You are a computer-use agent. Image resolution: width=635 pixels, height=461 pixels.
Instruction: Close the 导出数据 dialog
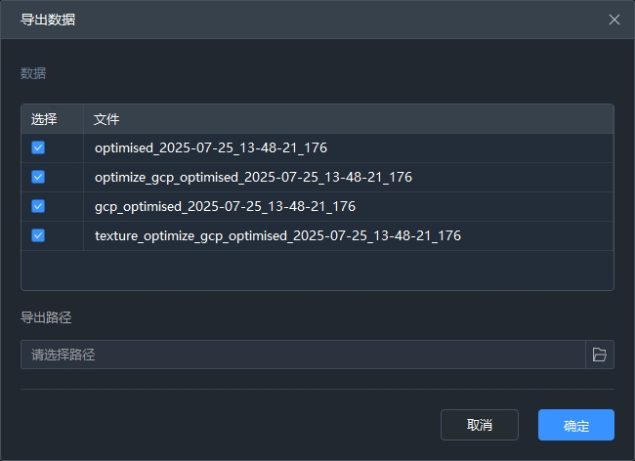(x=614, y=20)
